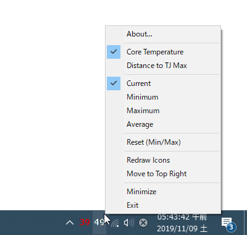
Task: Toggle the Core Temperature checked option
Action: (163, 52)
